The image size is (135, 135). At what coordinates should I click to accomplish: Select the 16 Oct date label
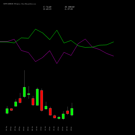click(x=54, y=129)
